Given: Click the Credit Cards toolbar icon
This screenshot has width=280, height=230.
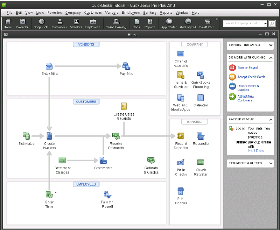Looking at the screenshot, I should point(206,24).
